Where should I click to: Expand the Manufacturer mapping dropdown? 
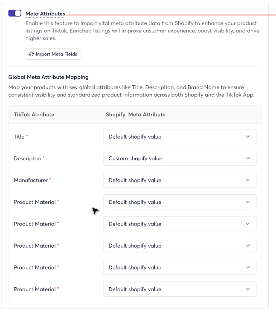180,180
